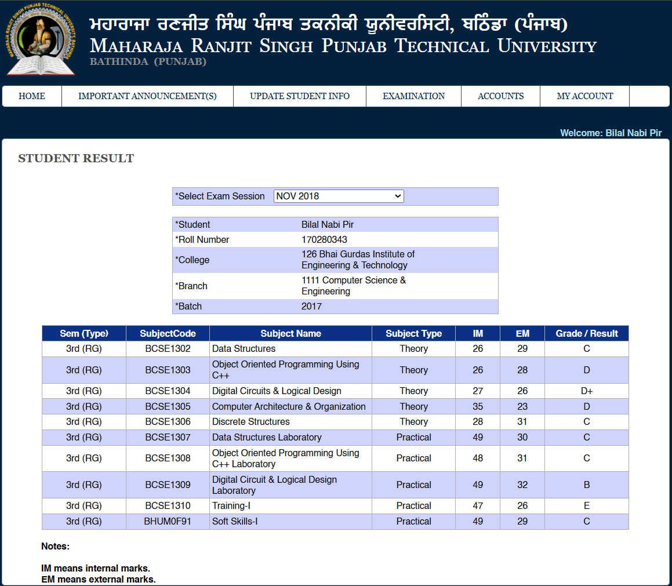
Task: Open the IMPORTANT ANNOUNCEMENT(S) menu
Action: (x=147, y=96)
